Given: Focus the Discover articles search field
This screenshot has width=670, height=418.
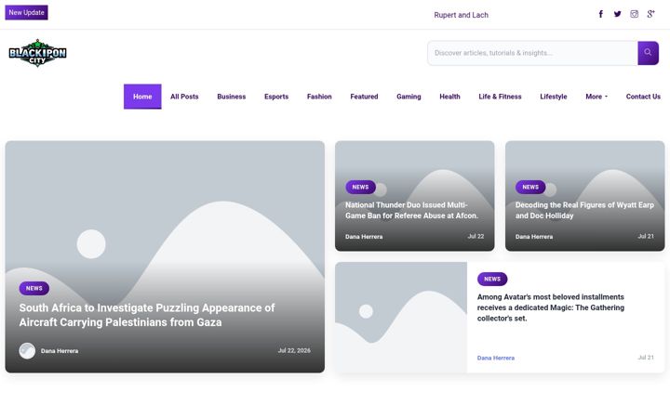Looking at the screenshot, I should click(x=532, y=53).
